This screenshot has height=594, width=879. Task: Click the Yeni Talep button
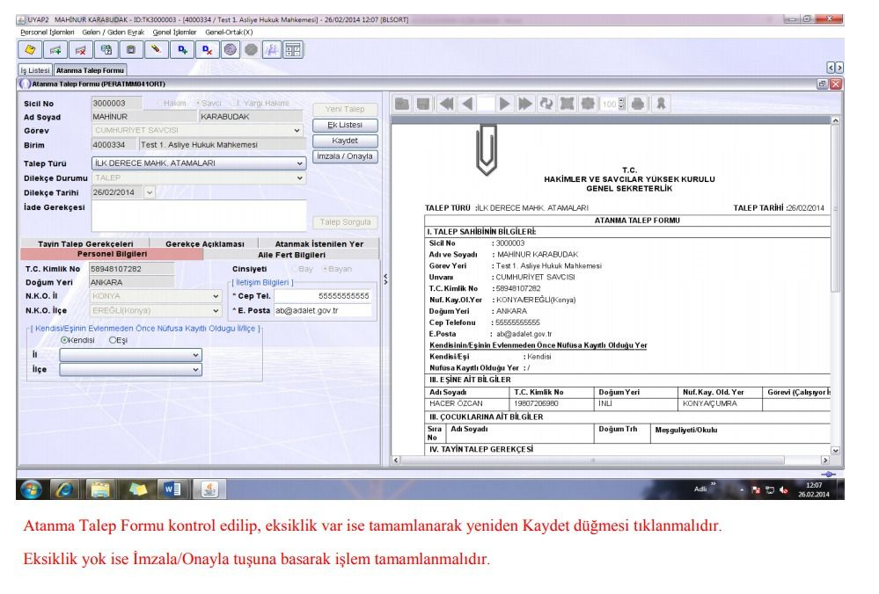[x=345, y=109]
